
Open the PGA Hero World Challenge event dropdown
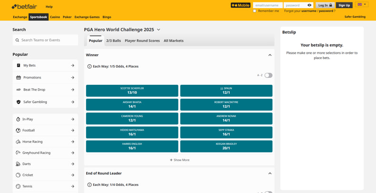click(x=158, y=30)
